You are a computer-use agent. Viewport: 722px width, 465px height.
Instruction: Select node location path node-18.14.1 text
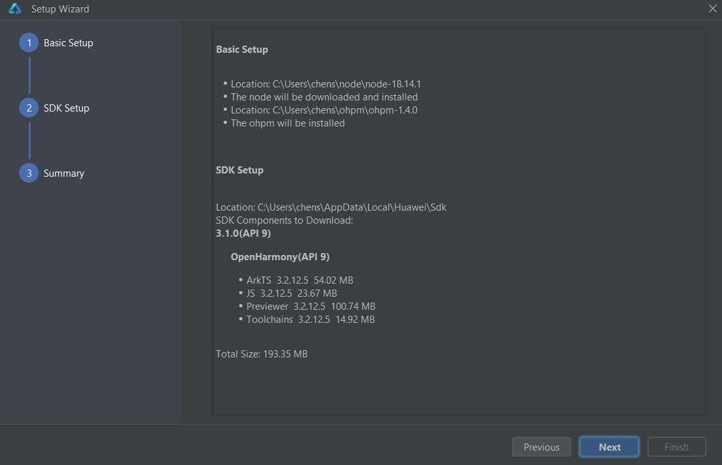(x=325, y=84)
